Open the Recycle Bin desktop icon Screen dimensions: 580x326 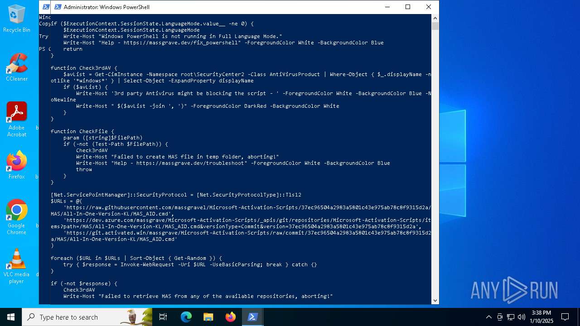[x=17, y=19]
